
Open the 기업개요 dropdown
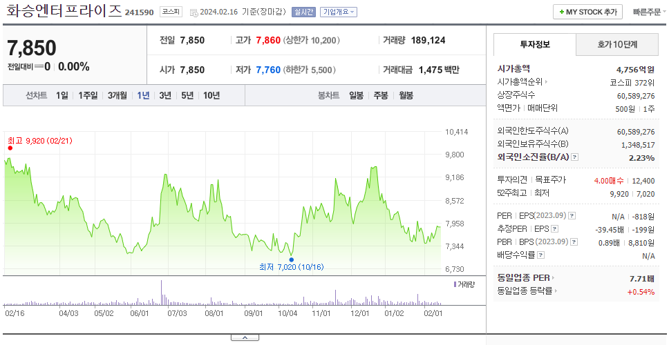pyautogui.click(x=339, y=12)
